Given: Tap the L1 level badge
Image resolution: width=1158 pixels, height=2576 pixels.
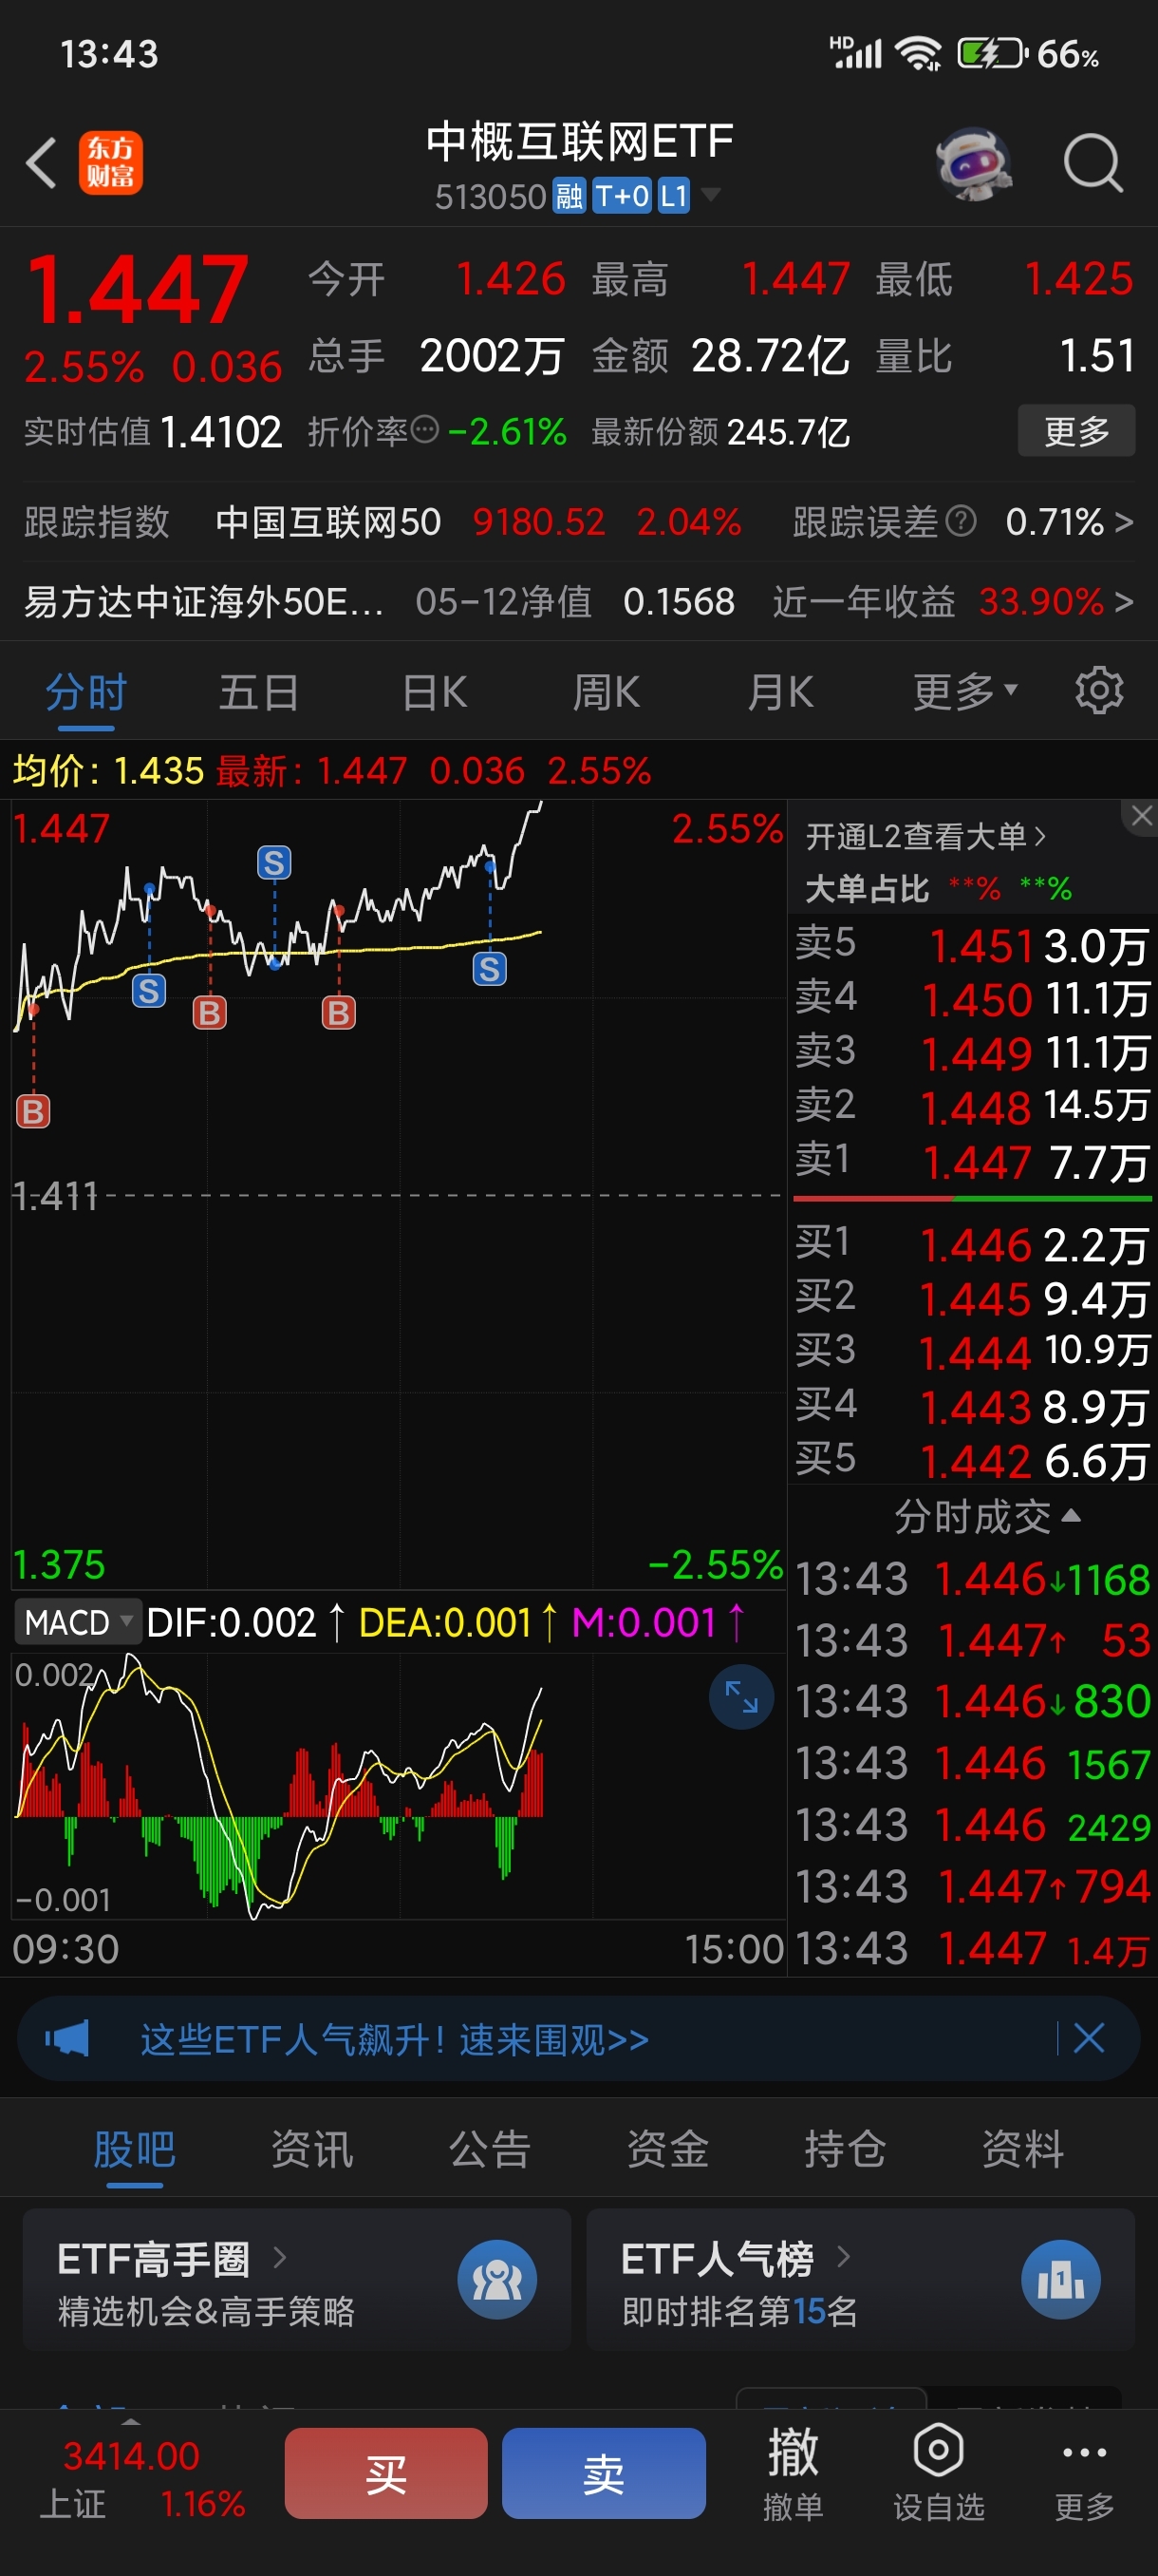Looking at the screenshot, I should click(x=675, y=196).
